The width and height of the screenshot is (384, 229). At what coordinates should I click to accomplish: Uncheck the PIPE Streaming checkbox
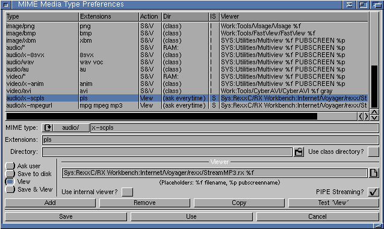click(374, 192)
